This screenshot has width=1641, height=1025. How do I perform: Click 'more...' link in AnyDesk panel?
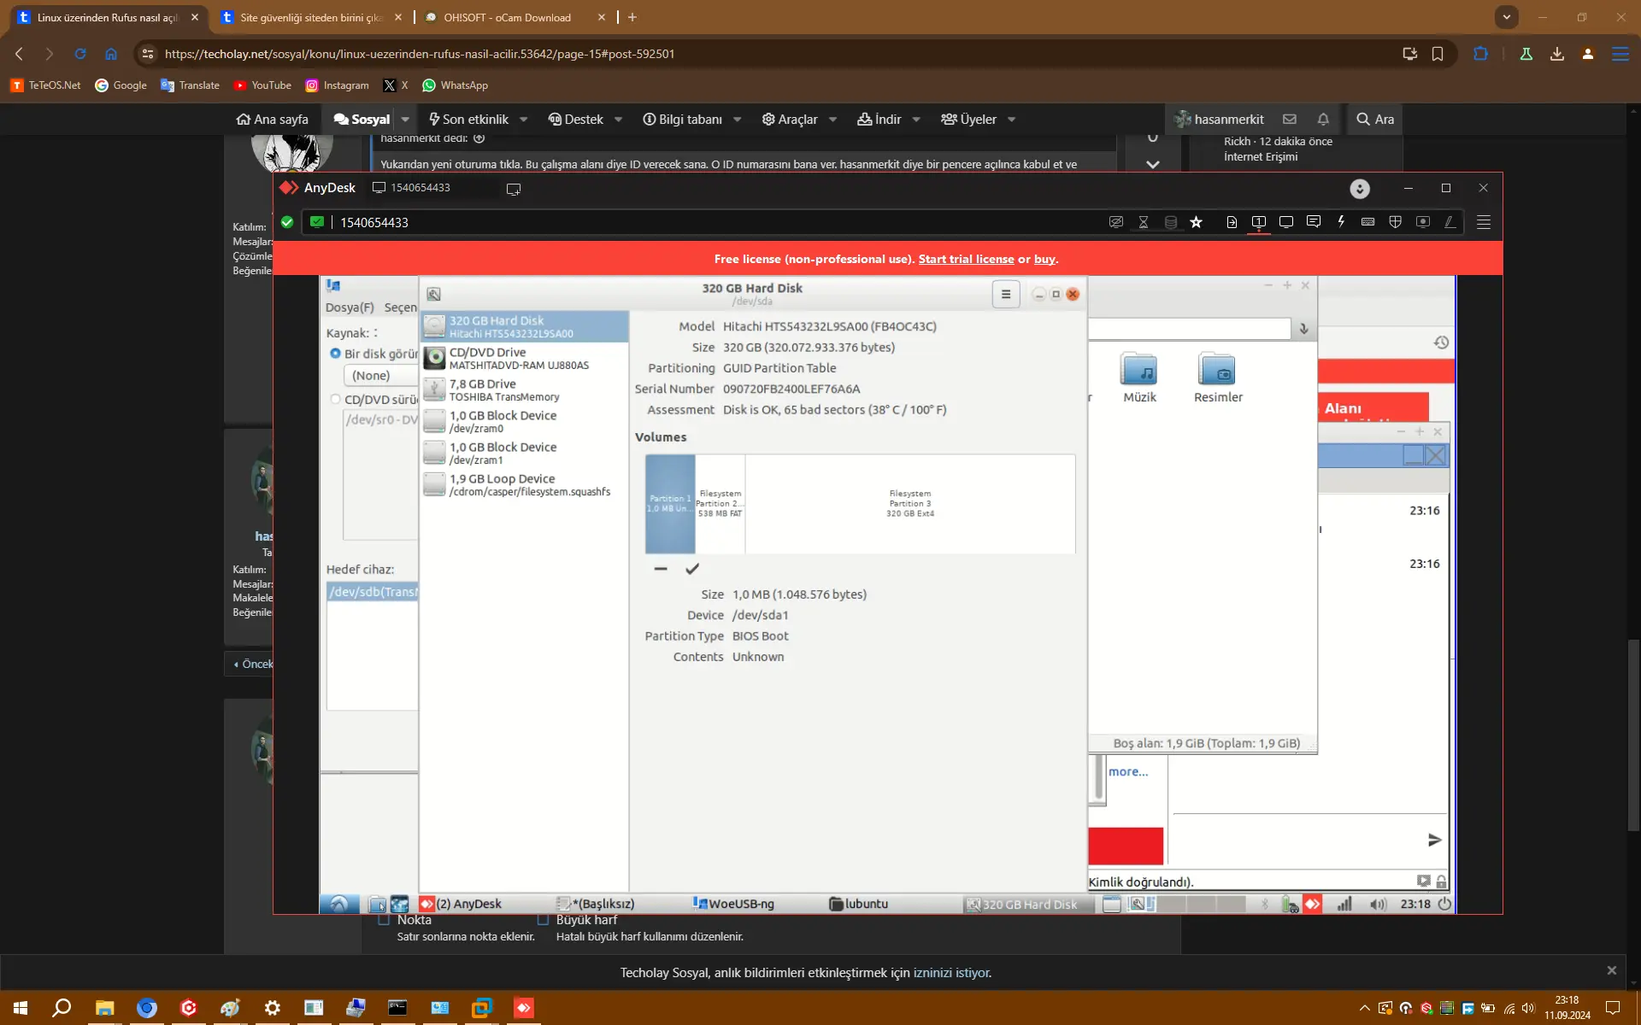tap(1128, 771)
